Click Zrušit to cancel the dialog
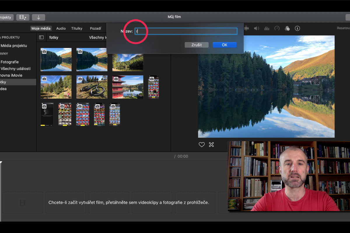 pos(197,45)
